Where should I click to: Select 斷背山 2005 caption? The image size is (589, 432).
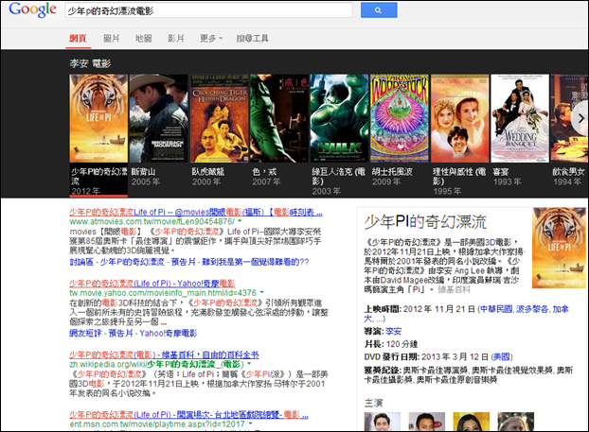pyautogui.click(x=146, y=177)
